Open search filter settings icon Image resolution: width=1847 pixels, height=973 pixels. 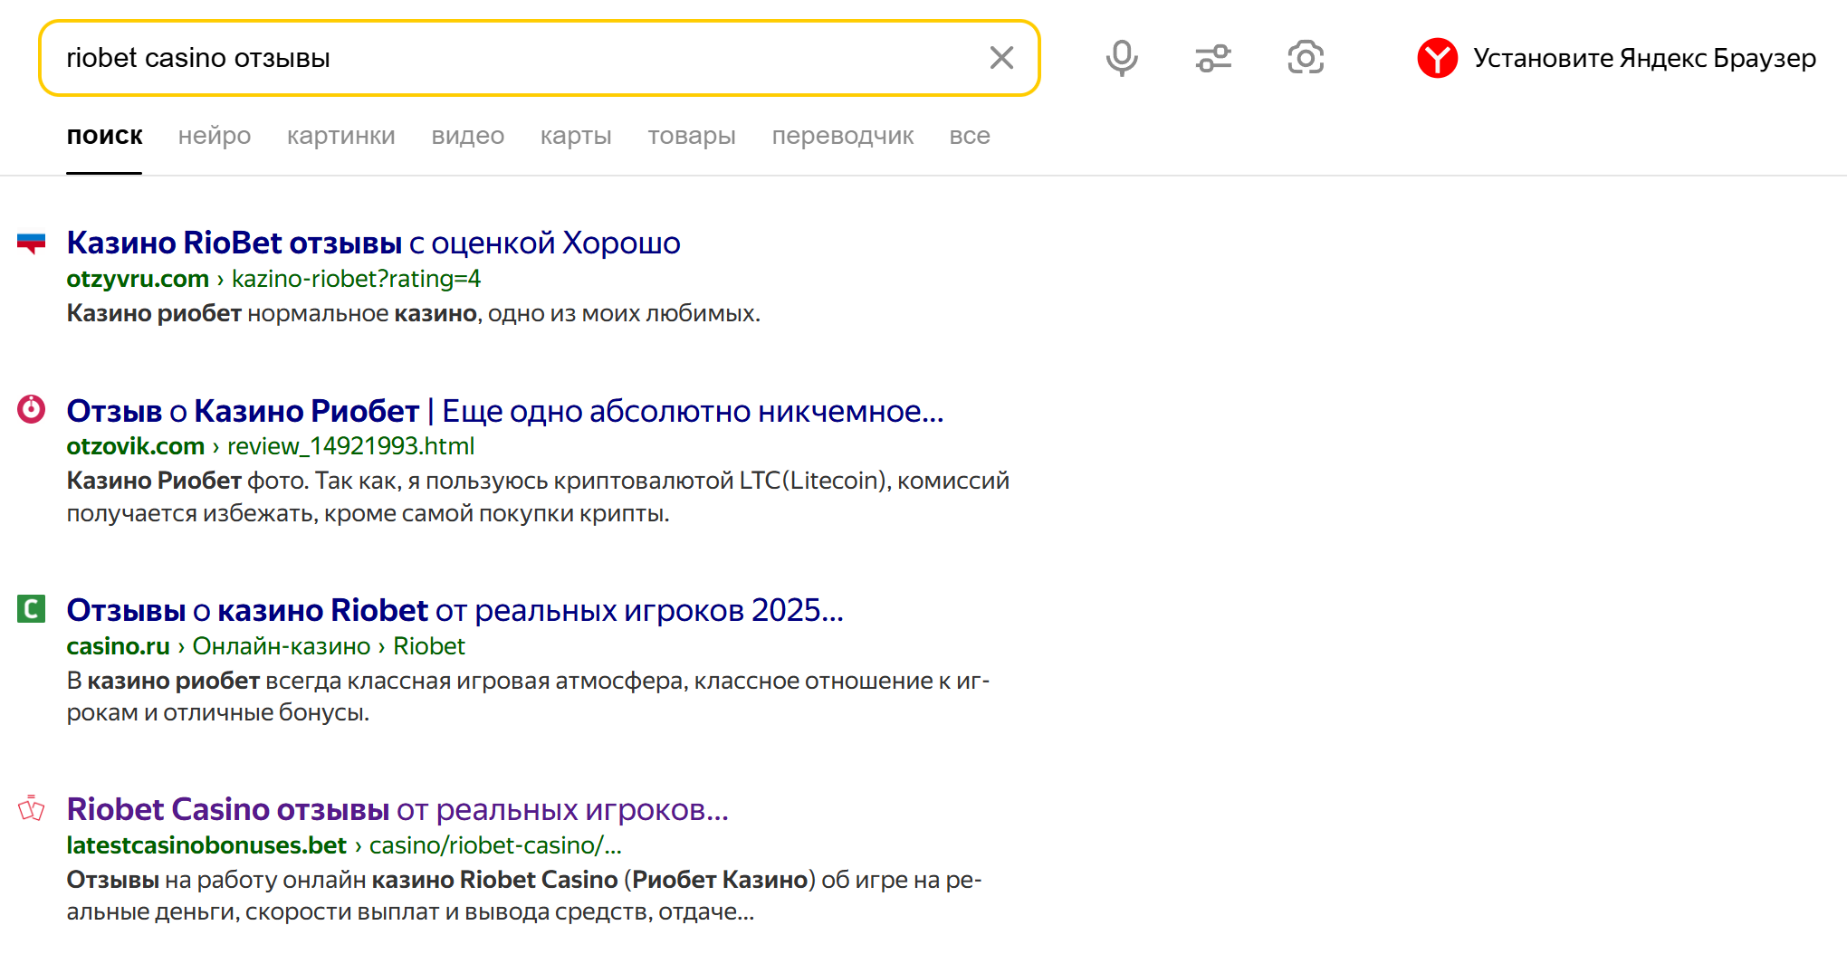[x=1213, y=58]
